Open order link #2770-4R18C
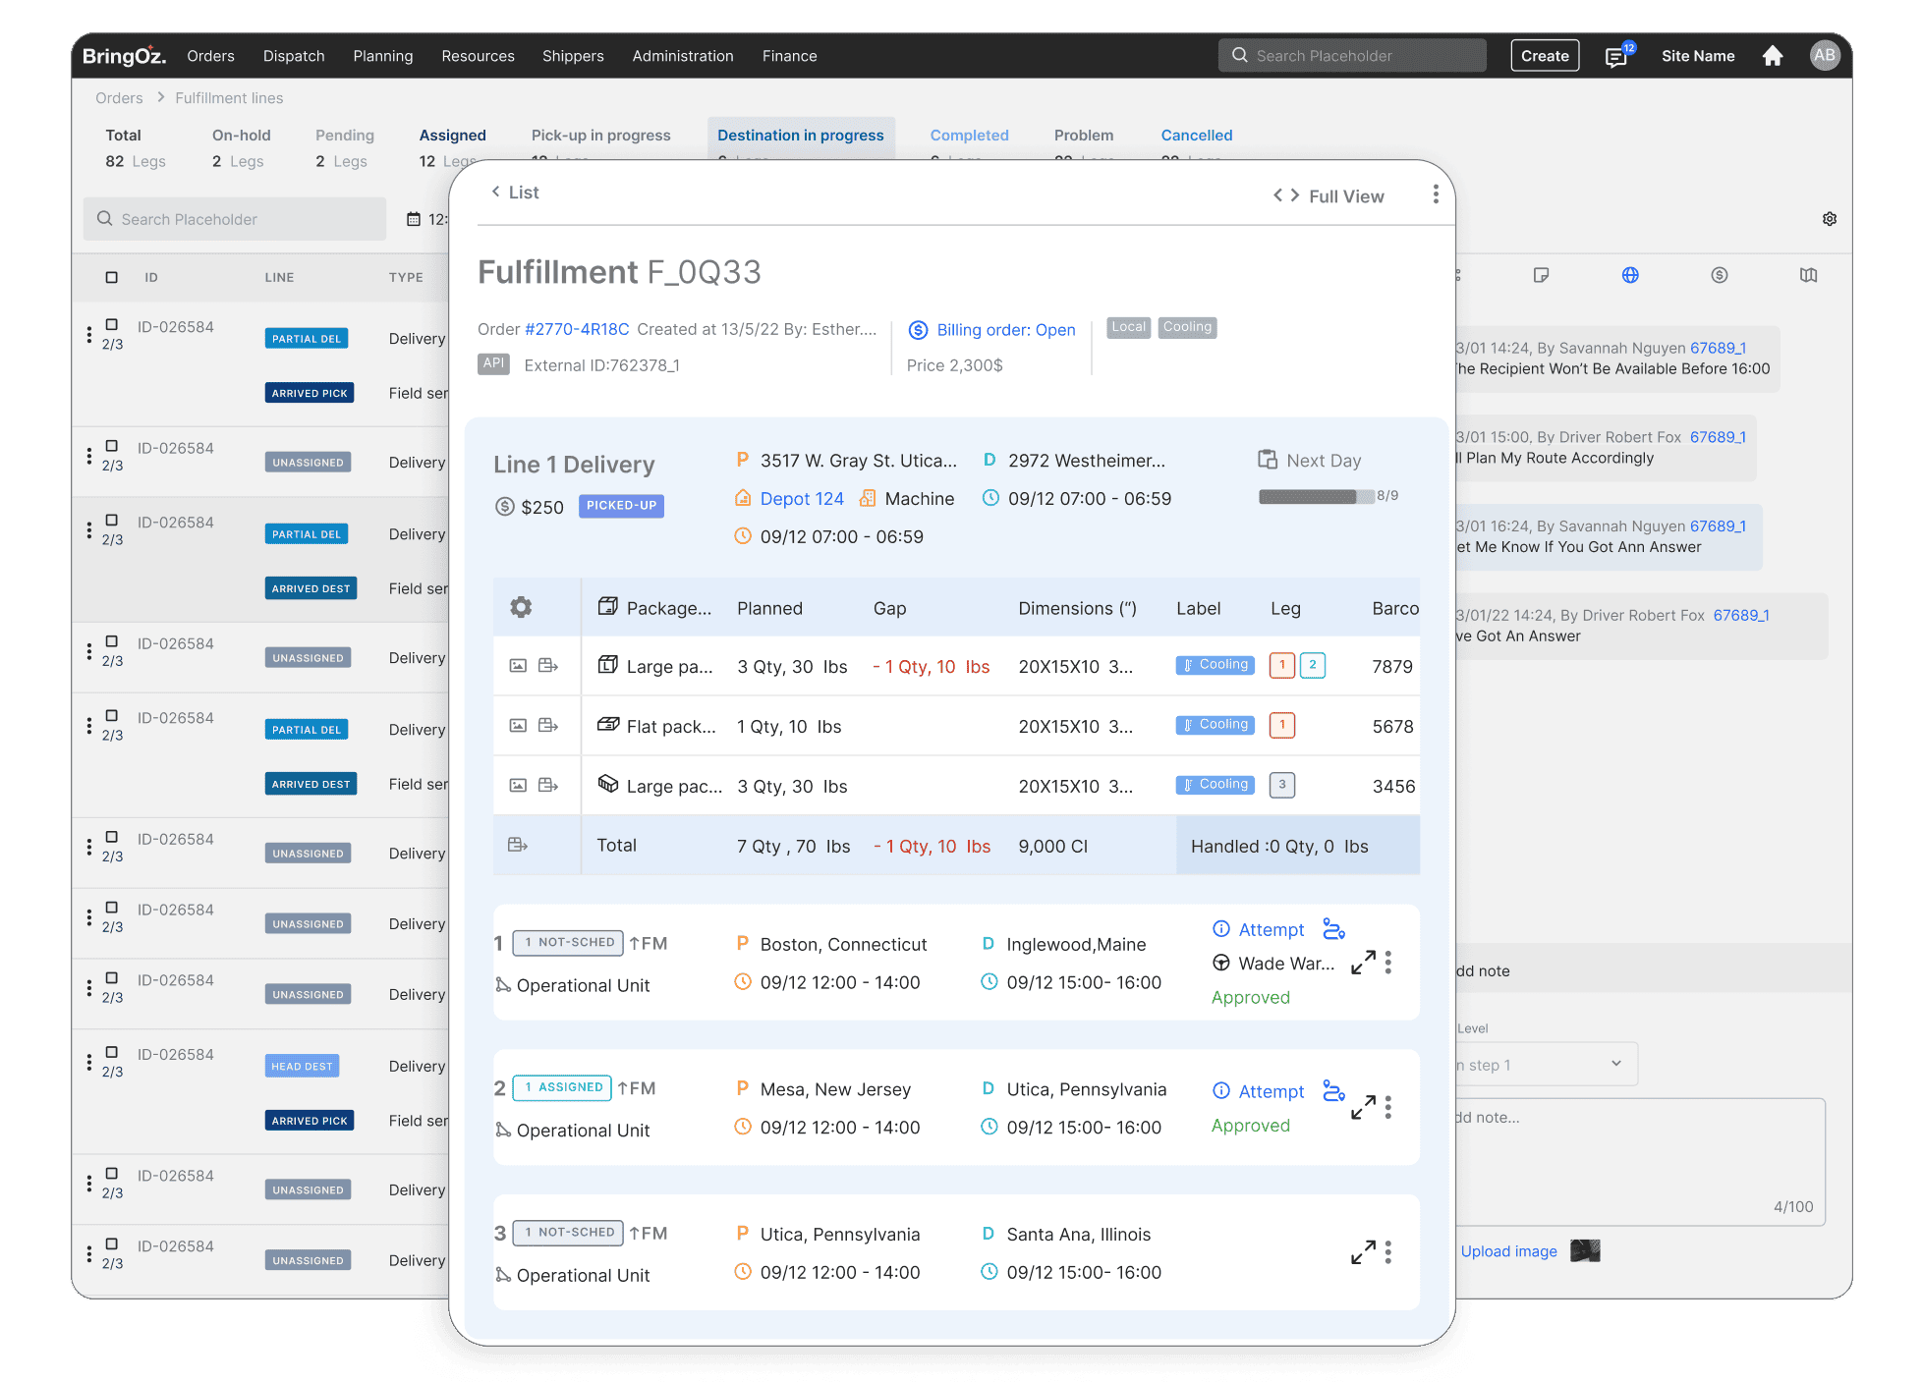1922x1382 pixels. (577, 329)
